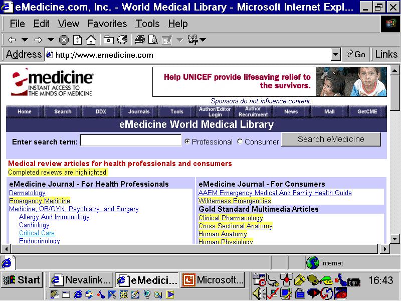Click the eMedicine logo
Image resolution: width=401 pixels, height=301 pixels.
52,82
